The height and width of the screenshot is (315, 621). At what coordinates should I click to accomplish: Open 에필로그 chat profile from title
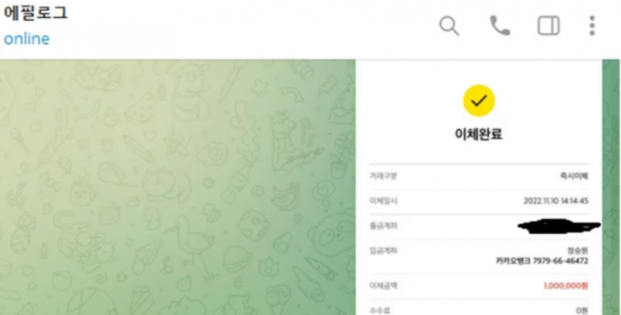coord(36,13)
